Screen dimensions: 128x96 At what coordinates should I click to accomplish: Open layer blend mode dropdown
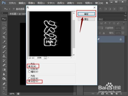click(x=102, y=28)
